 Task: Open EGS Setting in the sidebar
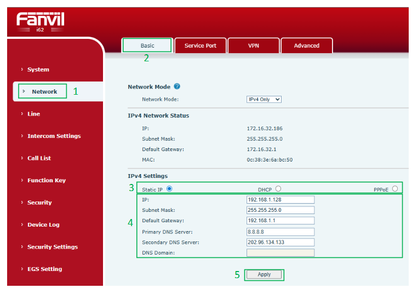(x=45, y=269)
